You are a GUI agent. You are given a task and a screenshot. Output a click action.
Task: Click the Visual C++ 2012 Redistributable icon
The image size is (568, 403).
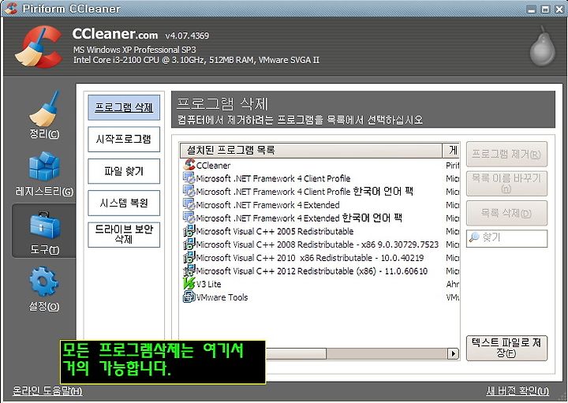189,271
